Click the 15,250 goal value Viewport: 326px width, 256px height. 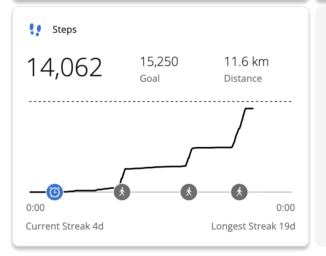[159, 62]
